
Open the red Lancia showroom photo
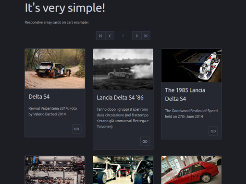pyautogui.click(x=191, y=170)
